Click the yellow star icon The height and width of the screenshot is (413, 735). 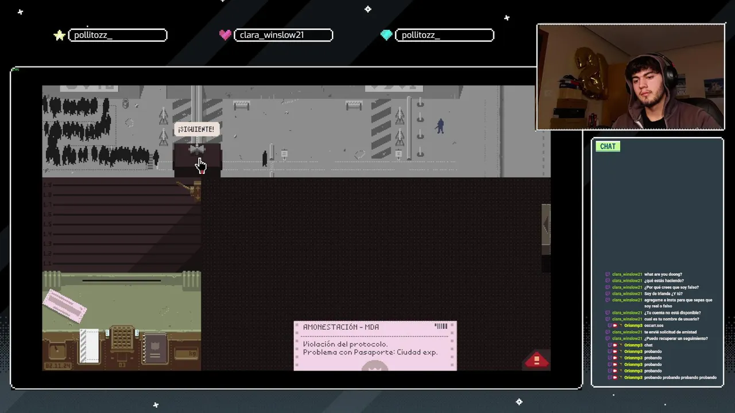[59, 36]
